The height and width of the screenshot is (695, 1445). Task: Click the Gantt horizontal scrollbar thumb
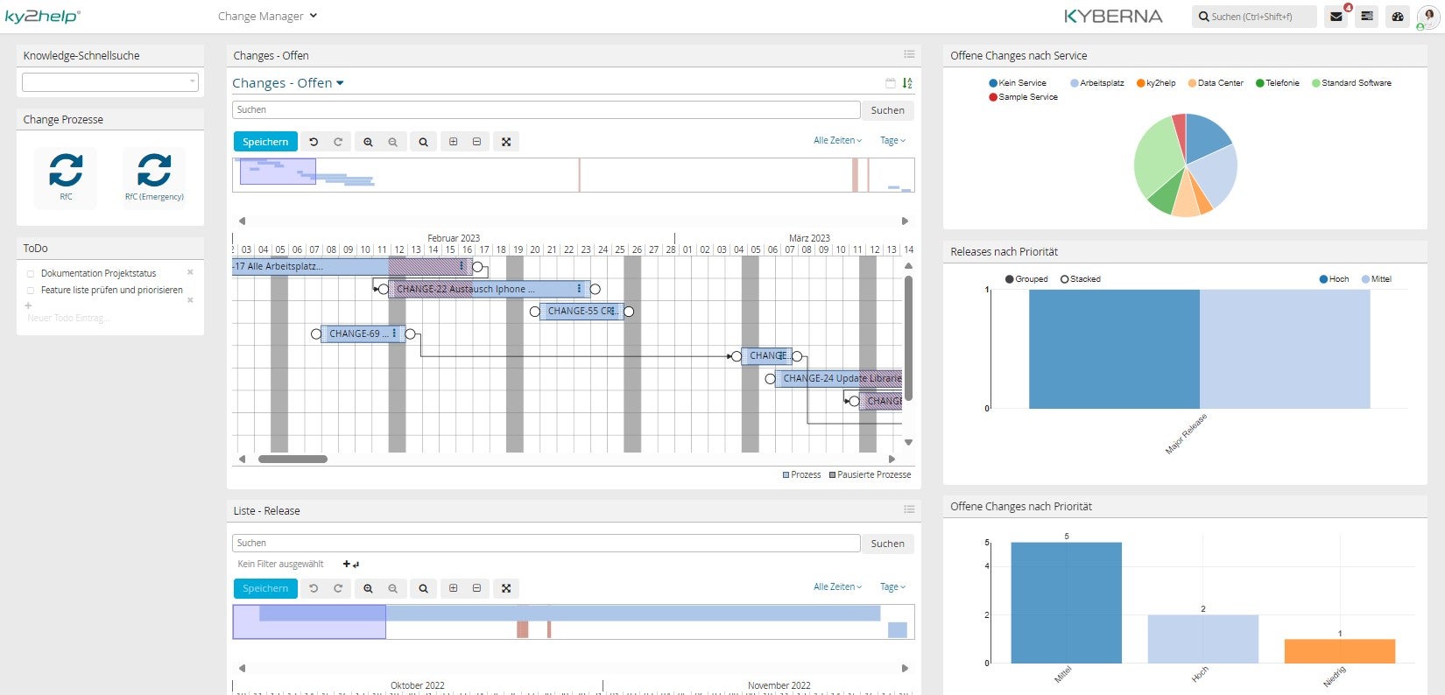[x=293, y=459]
